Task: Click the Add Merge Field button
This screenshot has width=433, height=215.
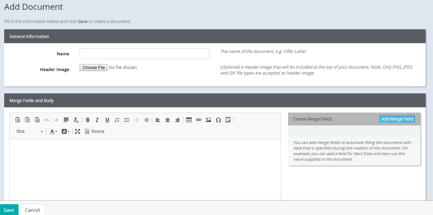Action: (x=397, y=119)
